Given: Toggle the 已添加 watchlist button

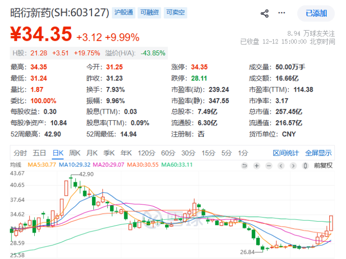Looking at the screenshot, I should tap(316, 13).
